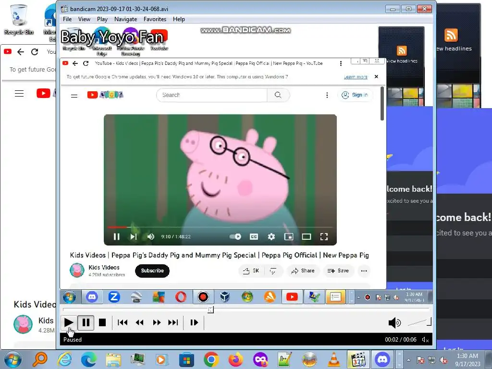Click the Subscribe button
Image resolution: width=492 pixels, height=369 pixels.
[x=152, y=271]
